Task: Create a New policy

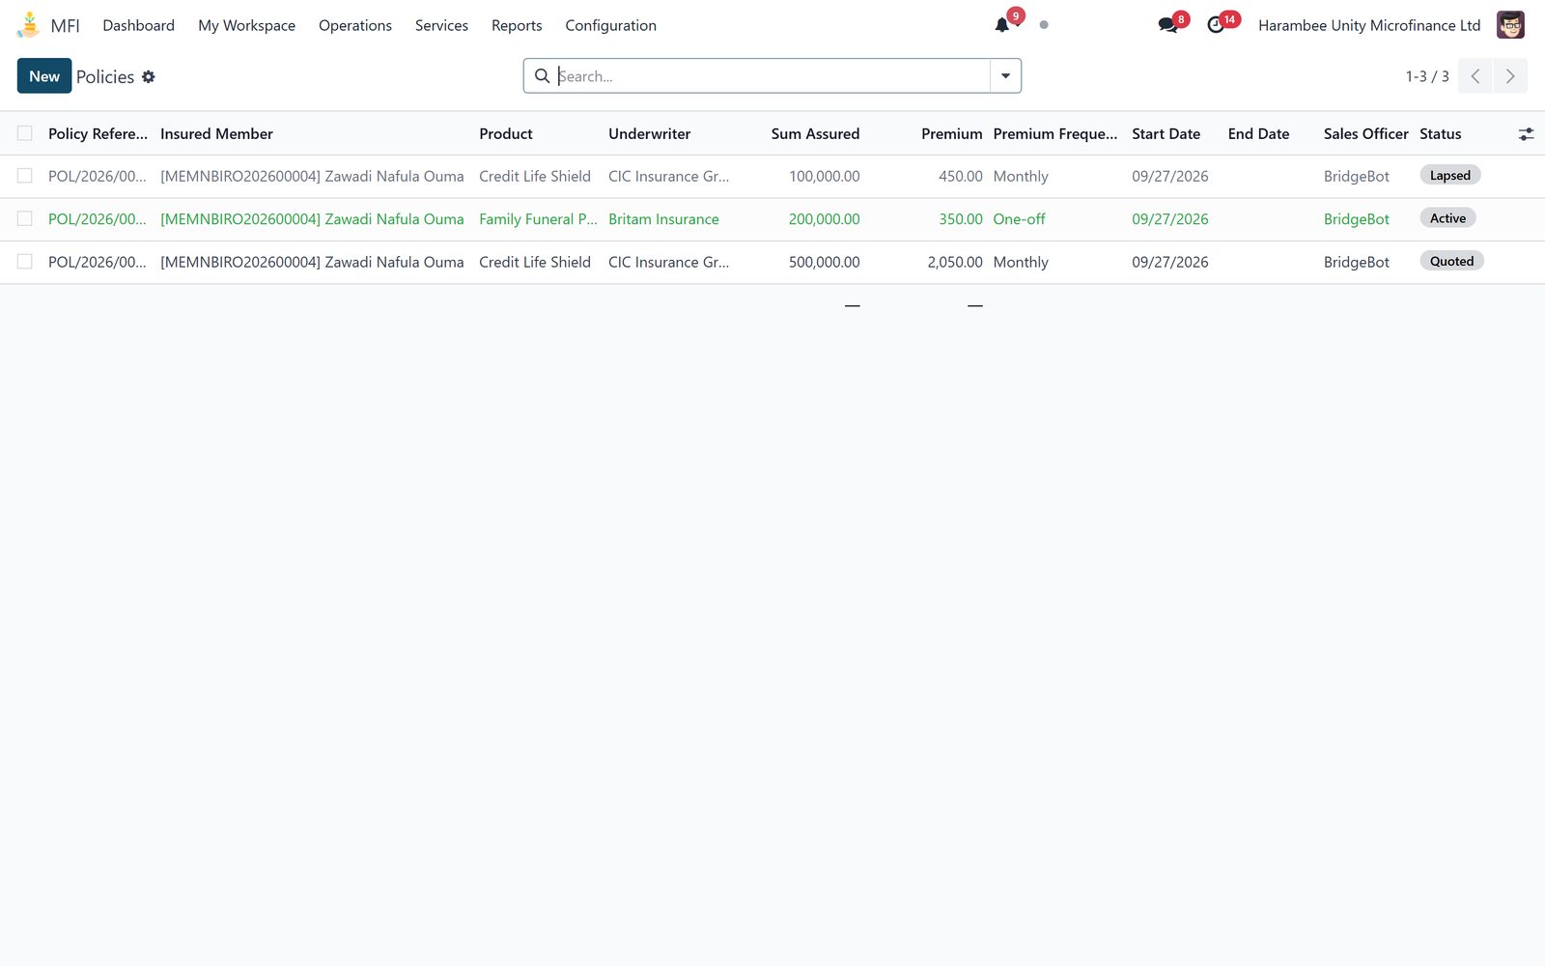Action: point(44,76)
